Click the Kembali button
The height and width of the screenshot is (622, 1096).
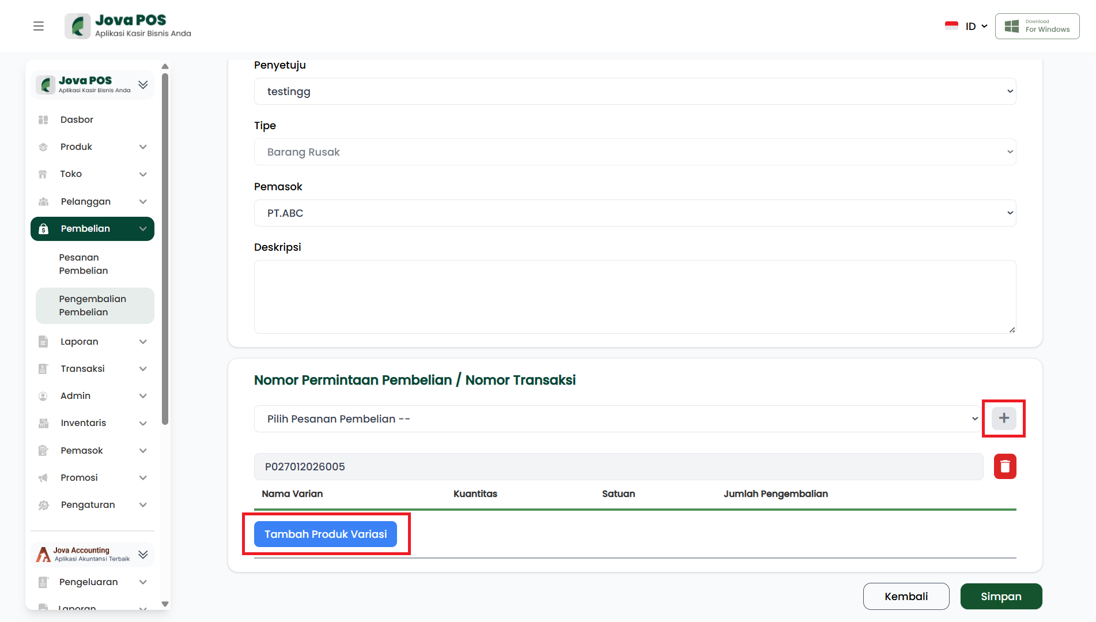pyautogui.click(x=906, y=597)
